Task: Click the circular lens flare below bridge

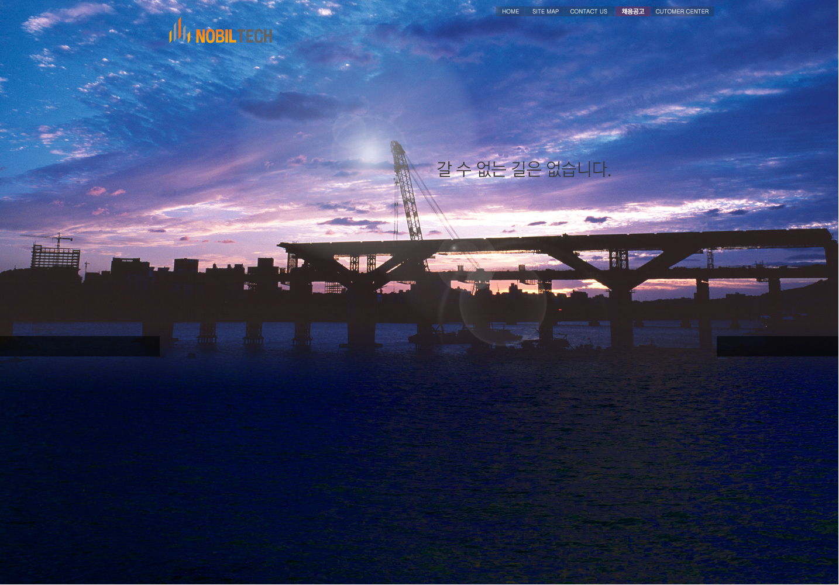Action: click(502, 304)
